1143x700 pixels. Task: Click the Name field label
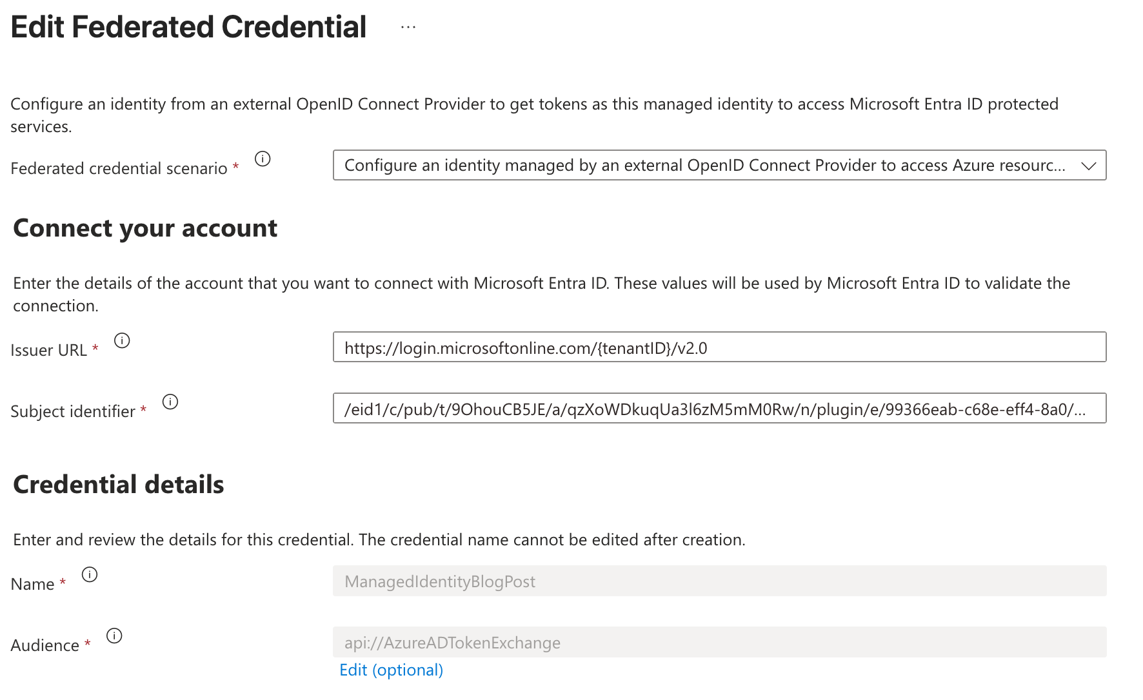[32, 585]
